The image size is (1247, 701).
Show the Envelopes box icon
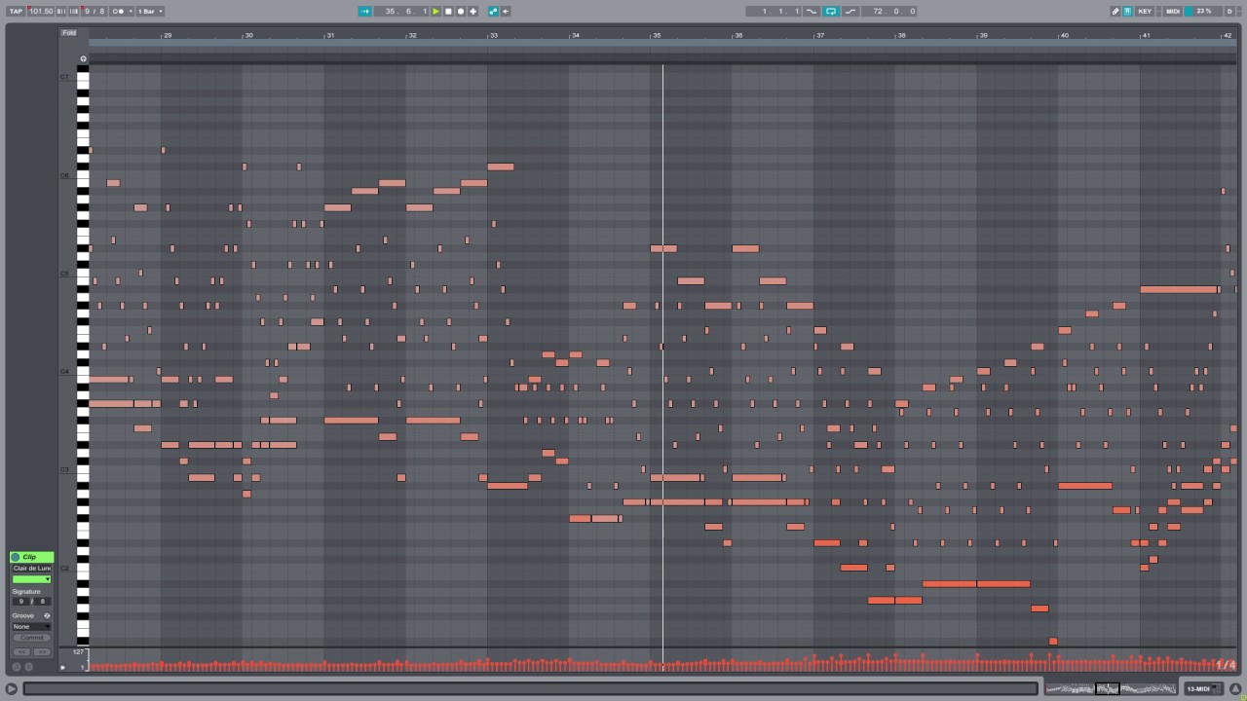28,667
